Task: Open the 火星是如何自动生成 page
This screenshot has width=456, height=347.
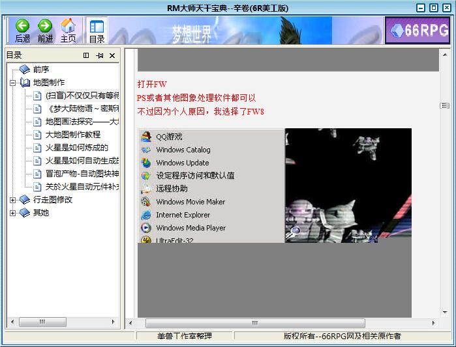Action: click(82, 161)
